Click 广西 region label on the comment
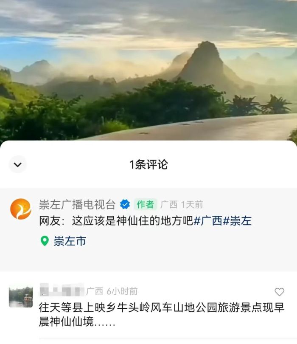The width and height of the screenshot is (297, 344). click(95, 291)
